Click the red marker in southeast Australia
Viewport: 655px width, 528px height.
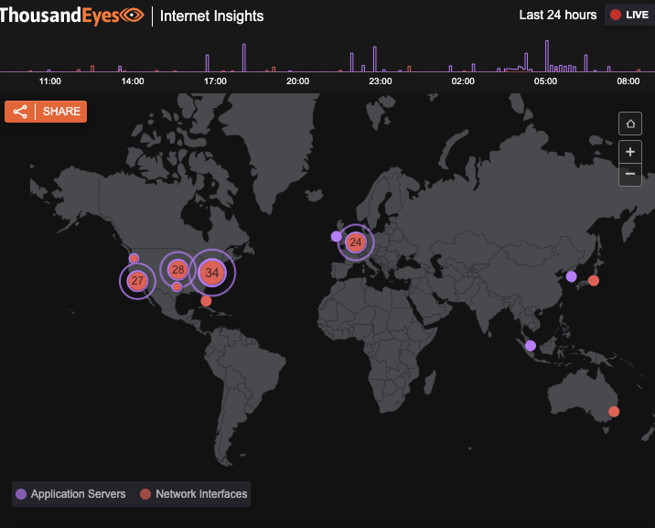point(614,412)
